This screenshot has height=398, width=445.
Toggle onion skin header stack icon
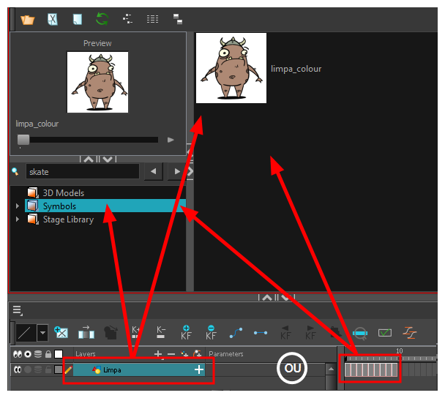coord(38,354)
